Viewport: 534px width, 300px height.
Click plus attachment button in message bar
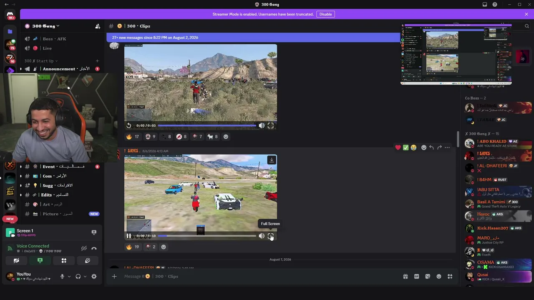click(114, 276)
